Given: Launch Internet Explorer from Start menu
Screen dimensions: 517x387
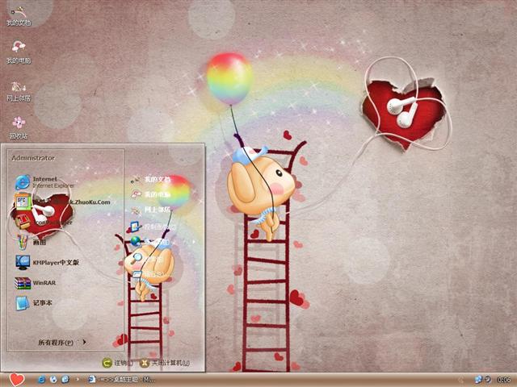Looking at the screenshot, I should [44, 182].
